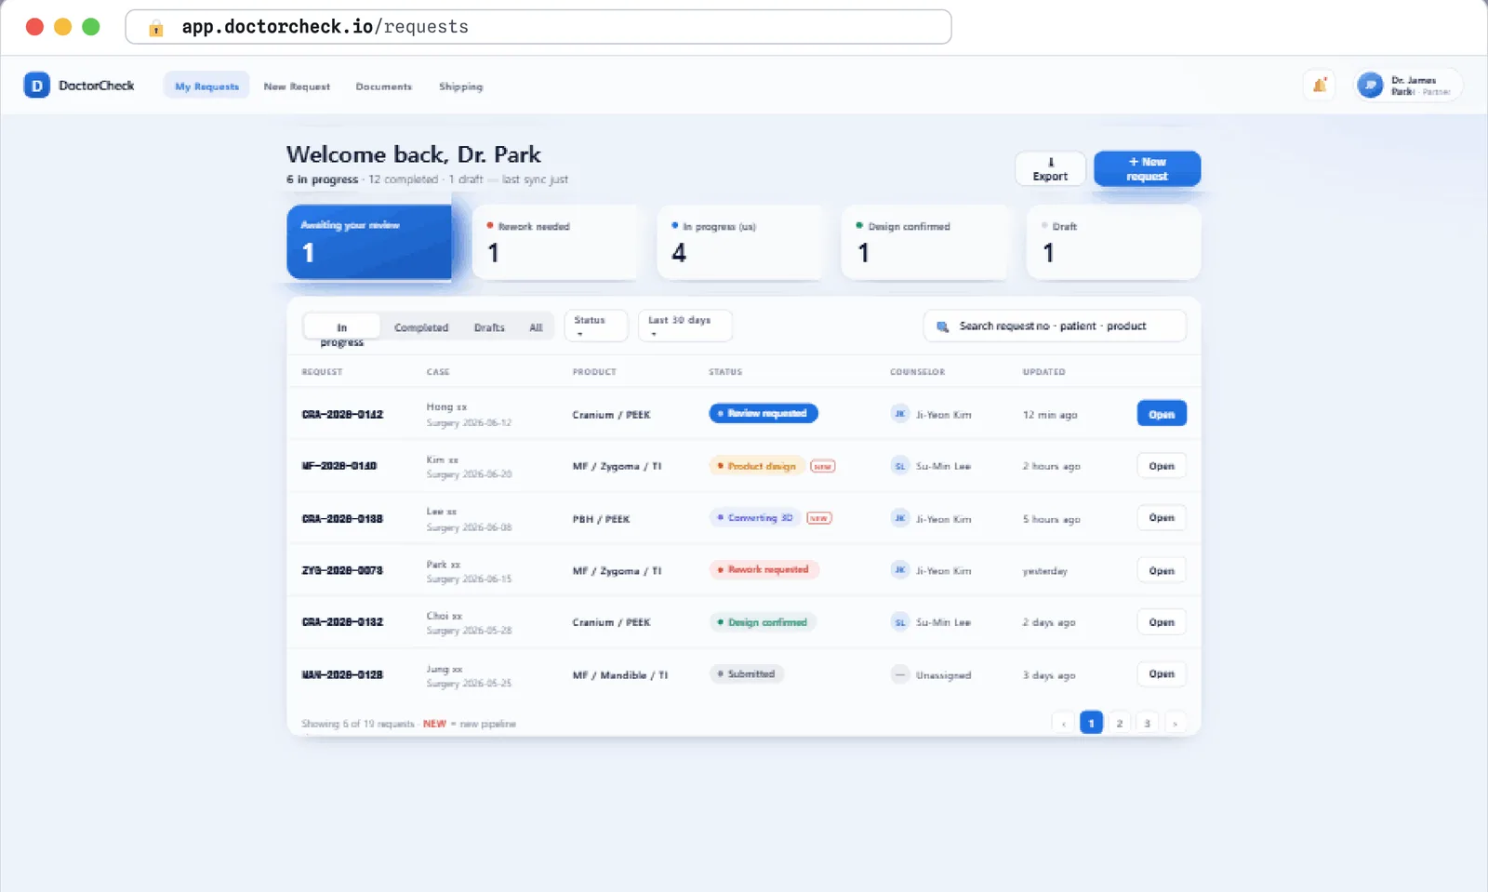Image resolution: width=1488 pixels, height=892 pixels.
Task: Click product MF / Mandible / Ti
Action: pyautogui.click(x=620, y=675)
